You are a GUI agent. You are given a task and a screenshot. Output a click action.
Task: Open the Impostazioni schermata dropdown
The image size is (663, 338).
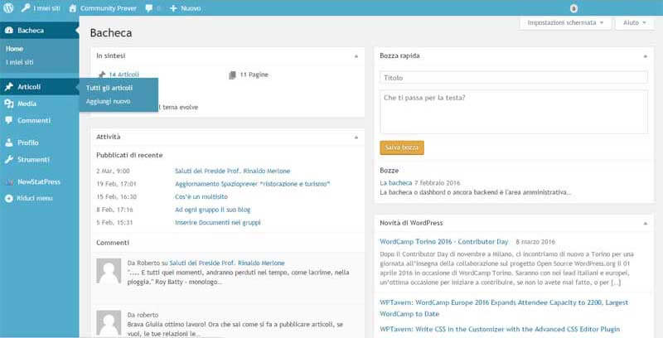(565, 22)
